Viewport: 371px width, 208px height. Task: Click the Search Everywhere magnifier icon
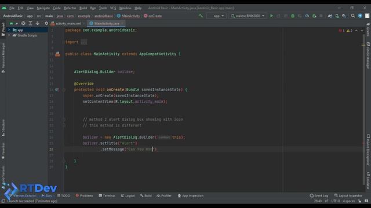pos(353,16)
